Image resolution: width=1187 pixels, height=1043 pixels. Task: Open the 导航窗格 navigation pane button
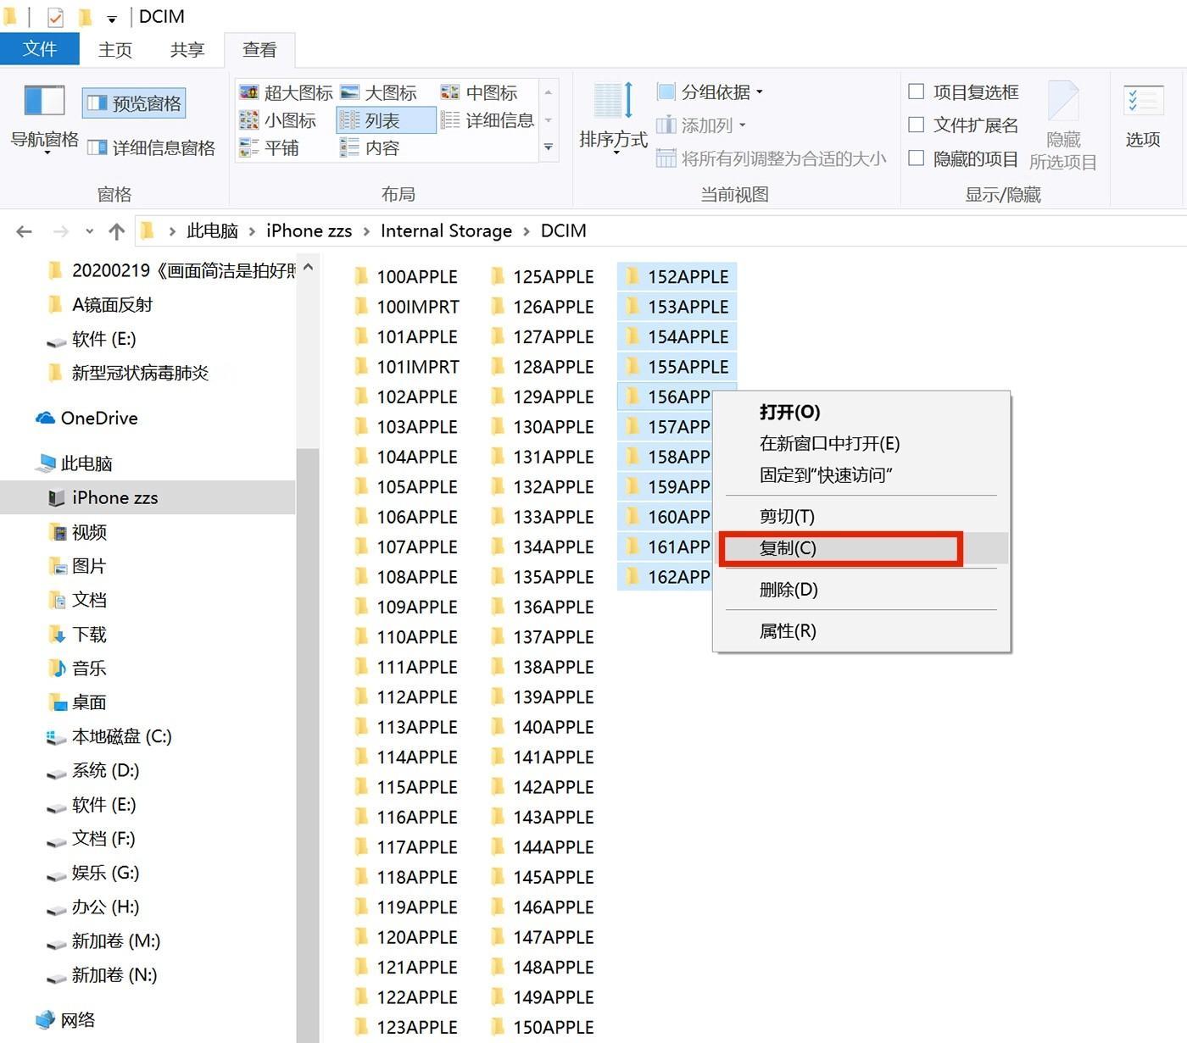(x=44, y=119)
